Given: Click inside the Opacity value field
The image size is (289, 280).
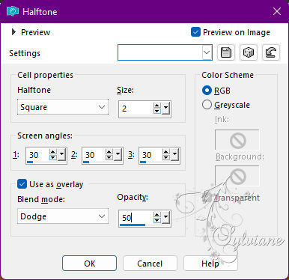Looking at the screenshot, I should (136, 218).
